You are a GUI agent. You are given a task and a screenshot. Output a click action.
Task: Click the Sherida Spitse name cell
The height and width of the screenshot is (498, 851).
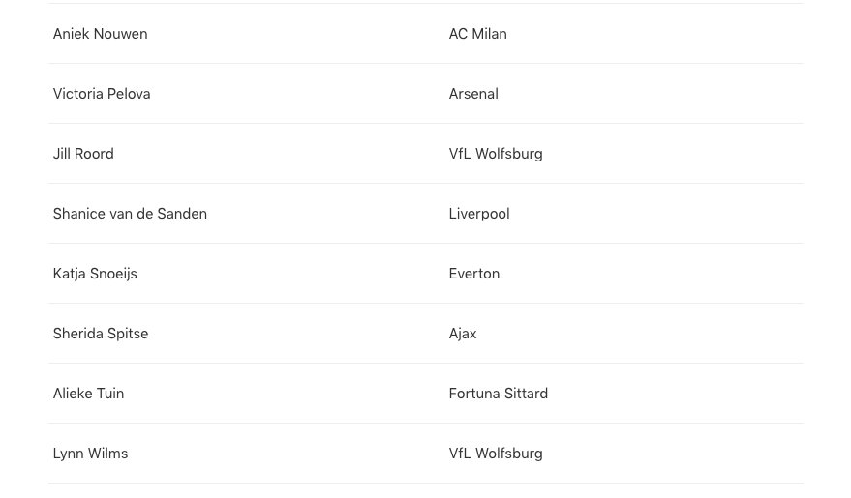tap(101, 334)
